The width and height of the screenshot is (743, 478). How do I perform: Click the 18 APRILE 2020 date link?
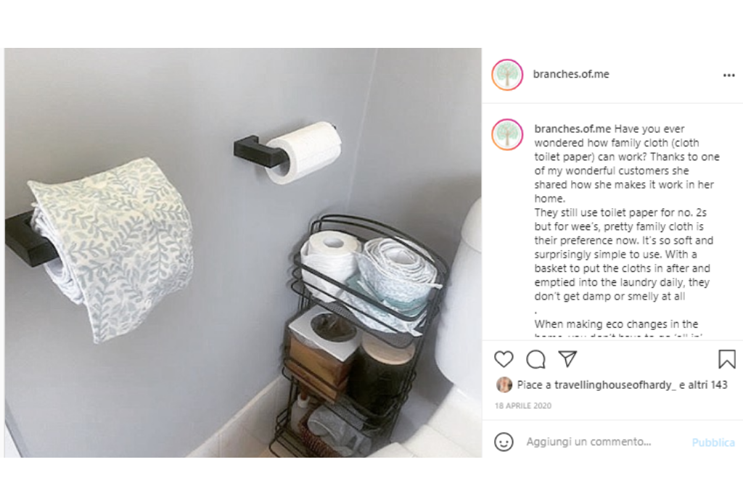tap(523, 405)
